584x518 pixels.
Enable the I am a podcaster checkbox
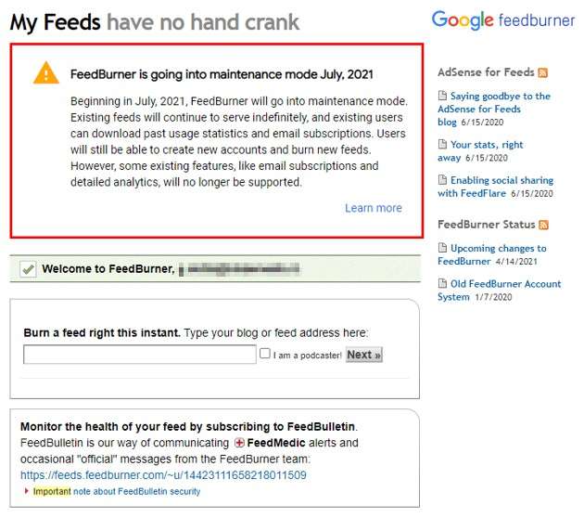tap(265, 354)
